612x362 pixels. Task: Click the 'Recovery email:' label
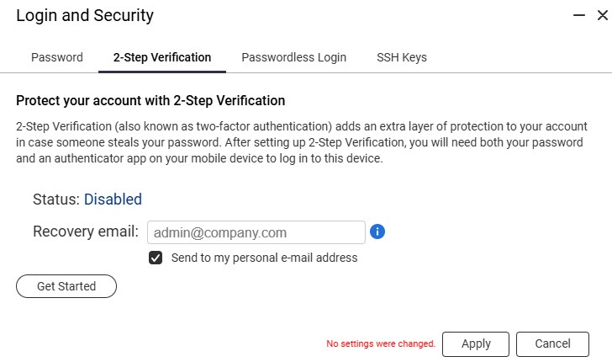[86, 232]
